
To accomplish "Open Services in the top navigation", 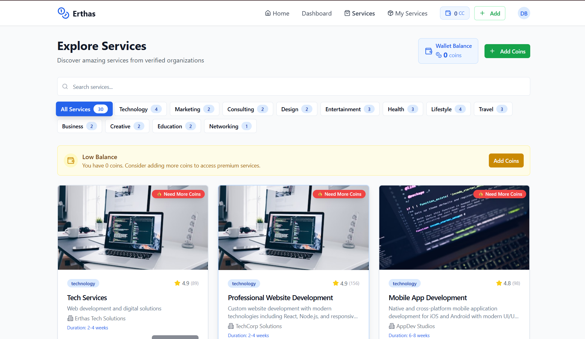I will pos(359,13).
